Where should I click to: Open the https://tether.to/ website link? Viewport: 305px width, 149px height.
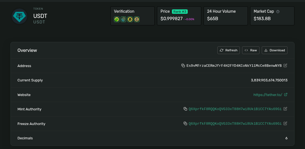tap(268, 95)
